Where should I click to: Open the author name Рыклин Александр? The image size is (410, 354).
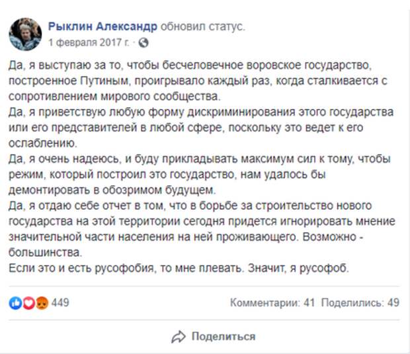point(102,26)
